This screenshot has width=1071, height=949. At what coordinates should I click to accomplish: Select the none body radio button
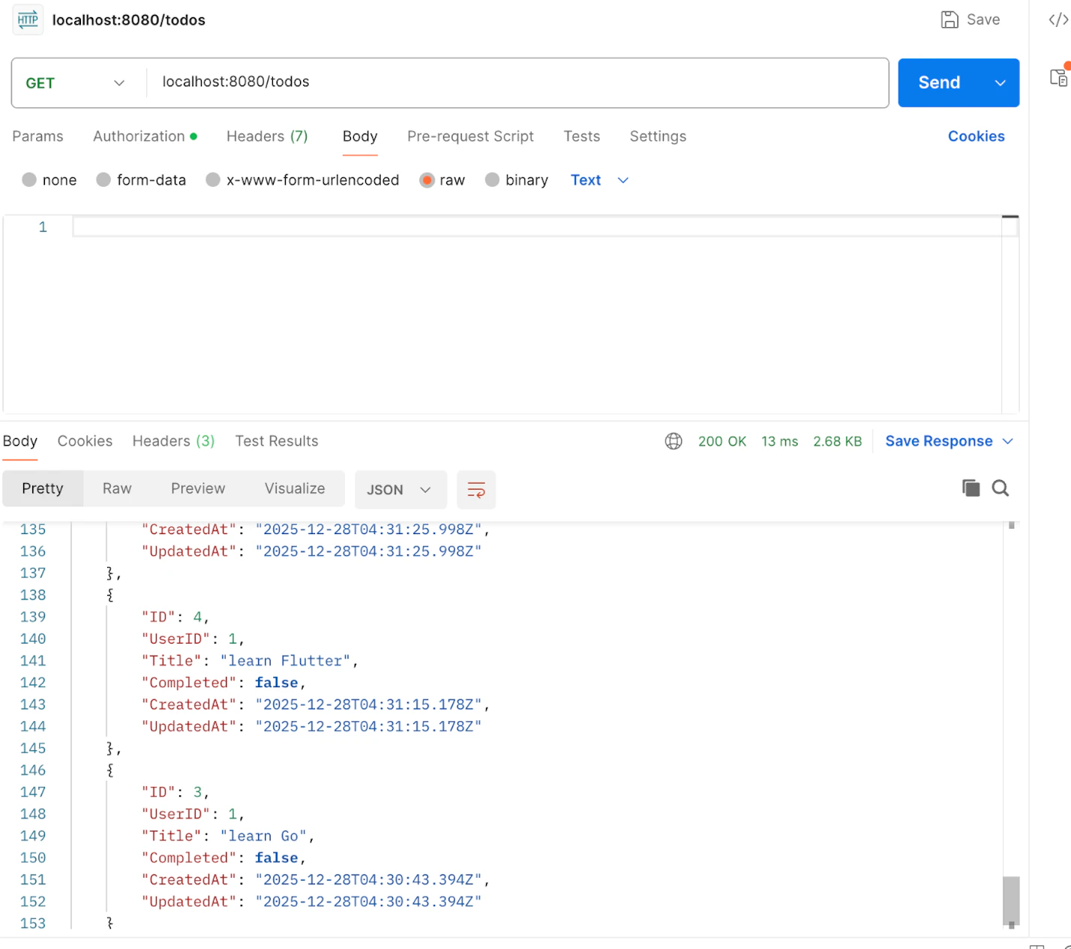29,180
